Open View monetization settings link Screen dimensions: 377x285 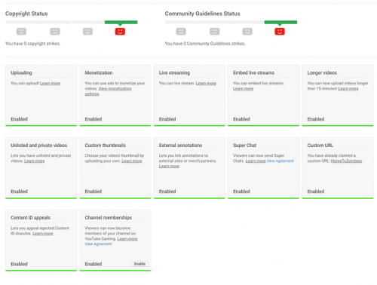(x=108, y=91)
